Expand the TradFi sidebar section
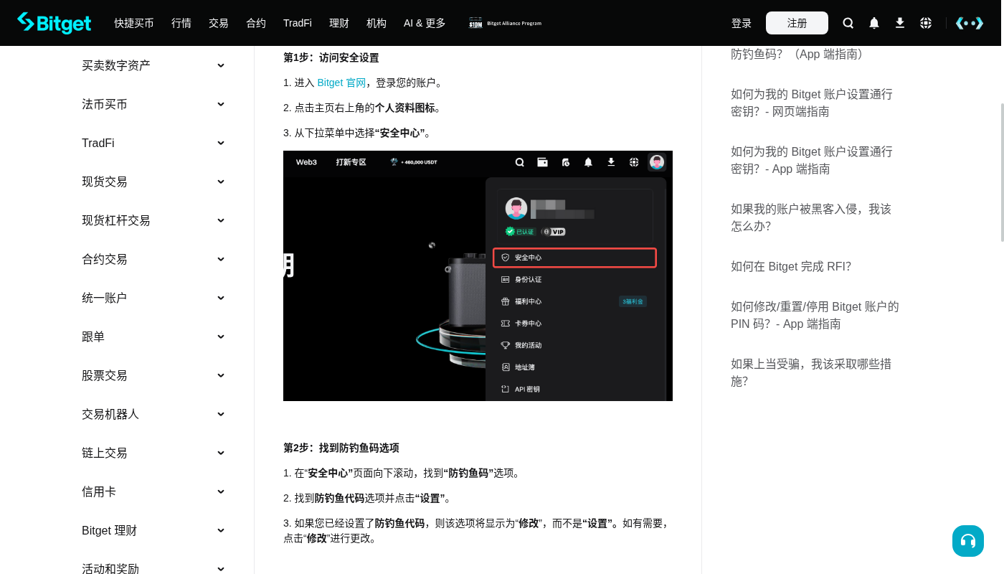The image size is (1004, 574). click(153, 143)
